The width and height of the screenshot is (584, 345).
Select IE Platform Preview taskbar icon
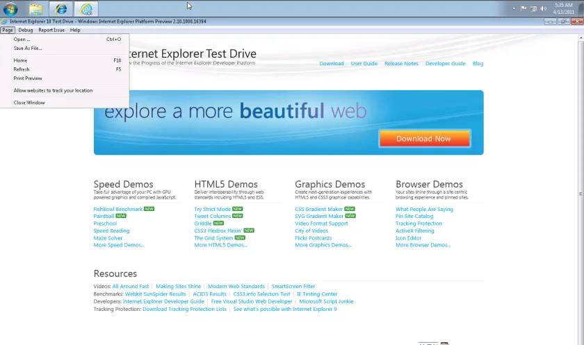point(86,8)
